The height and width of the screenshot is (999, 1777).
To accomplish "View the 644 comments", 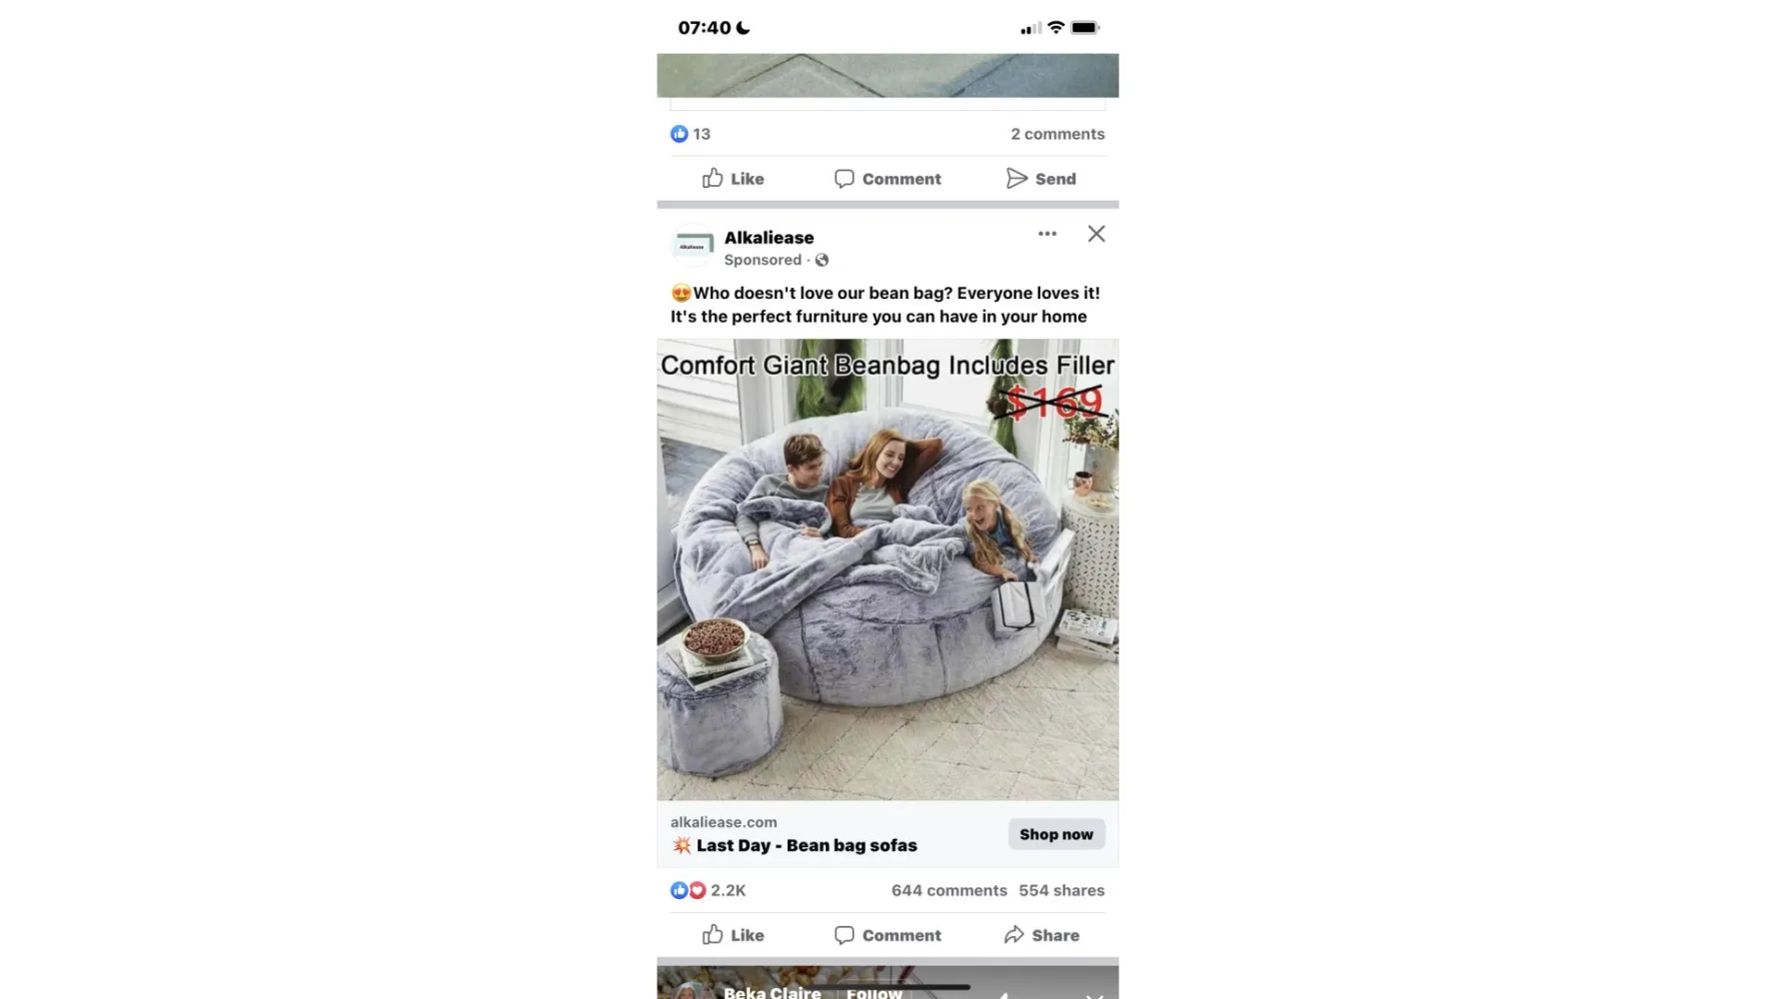I will [x=948, y=890].
